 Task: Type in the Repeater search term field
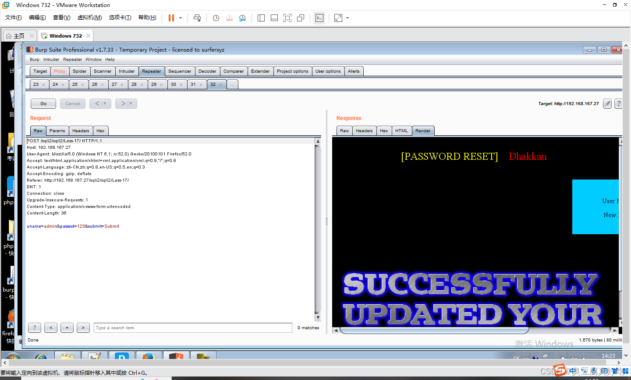tap(193, 327)
